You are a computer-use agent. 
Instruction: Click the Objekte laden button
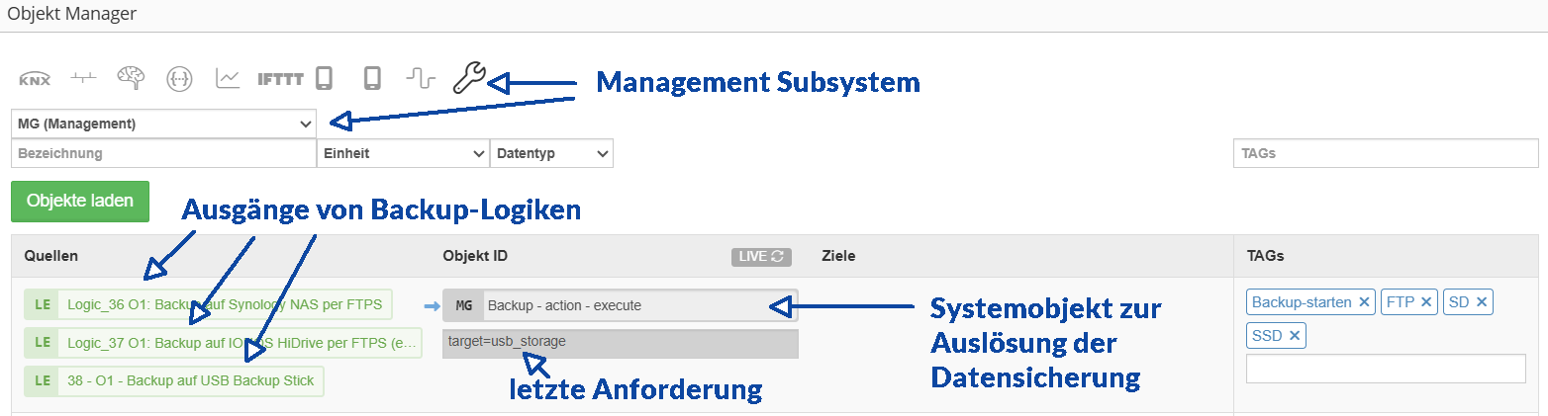pyautogui.click(x=80, y=201)
